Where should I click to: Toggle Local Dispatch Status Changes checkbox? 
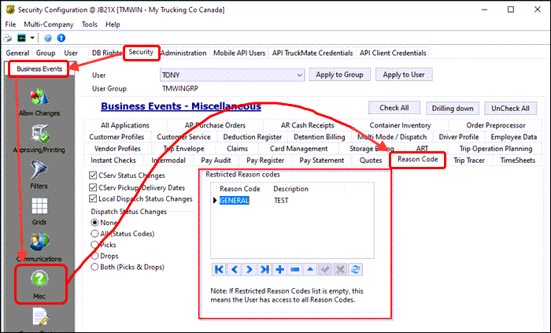[94, 198]
